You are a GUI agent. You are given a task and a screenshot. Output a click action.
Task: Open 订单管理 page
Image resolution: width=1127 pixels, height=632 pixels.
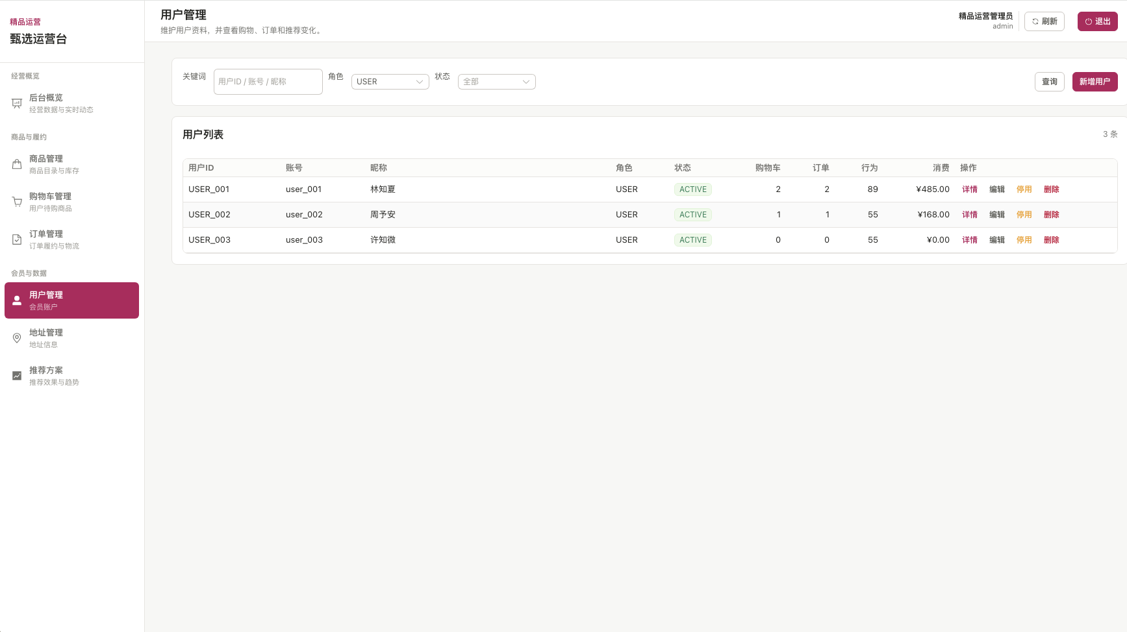(71, 239)
